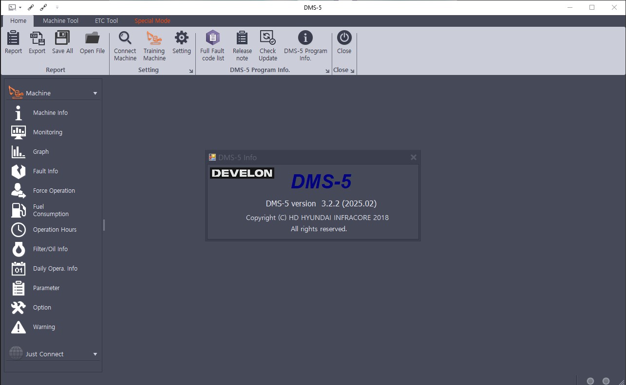Click the Machine excavator header icon
Screen dimensions: 626x385
[16, 92]
